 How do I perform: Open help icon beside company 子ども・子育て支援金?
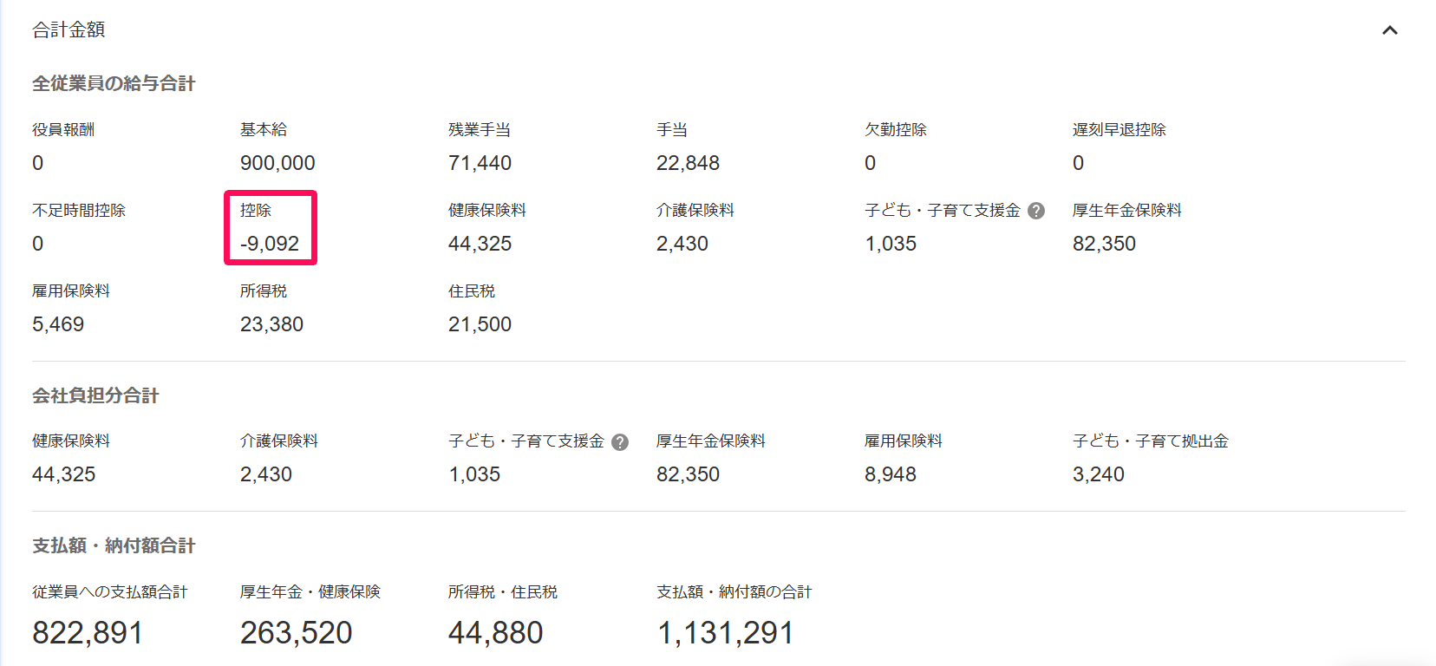620,442
